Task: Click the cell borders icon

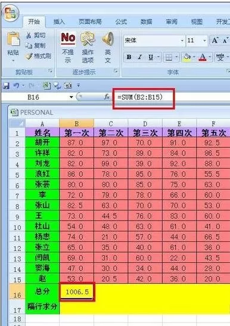Action: click(169, 57)
